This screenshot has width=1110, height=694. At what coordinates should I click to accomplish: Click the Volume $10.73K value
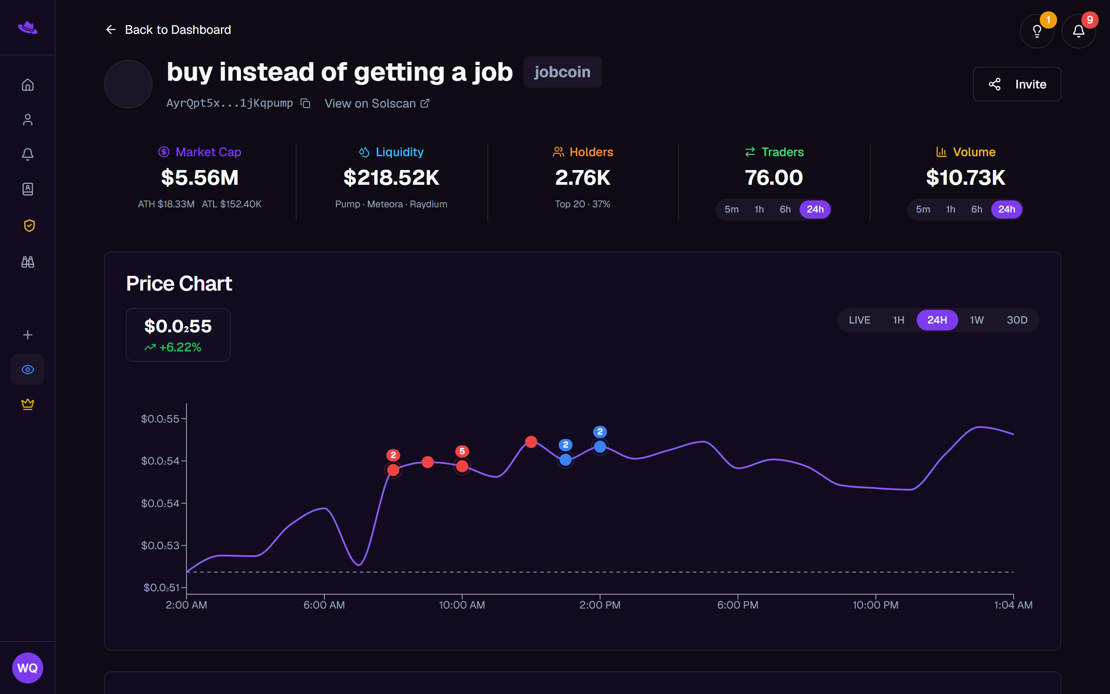966,178
